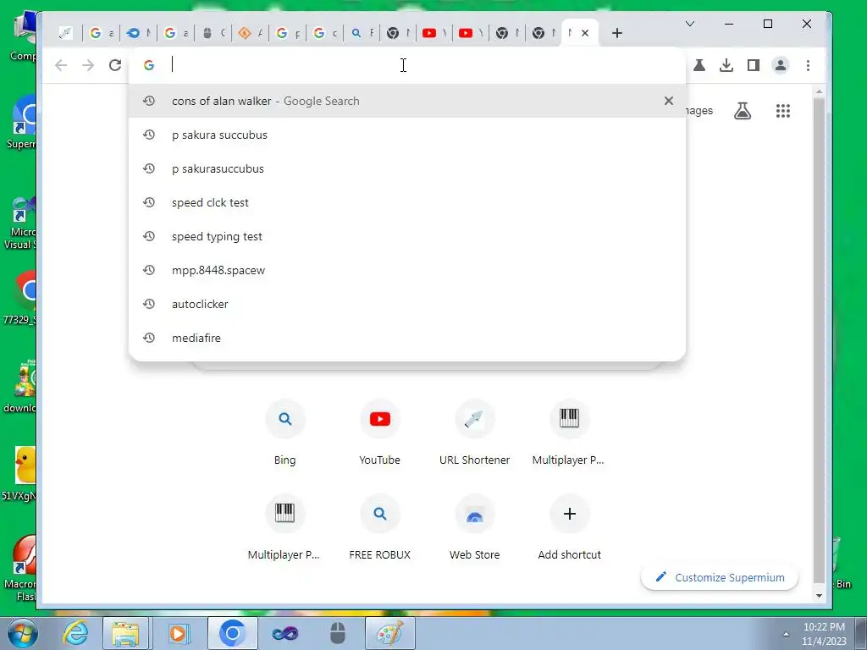Switch to the Google tab labeled 'p'
Screen dimensions: 867x650
tap(288, 33)
